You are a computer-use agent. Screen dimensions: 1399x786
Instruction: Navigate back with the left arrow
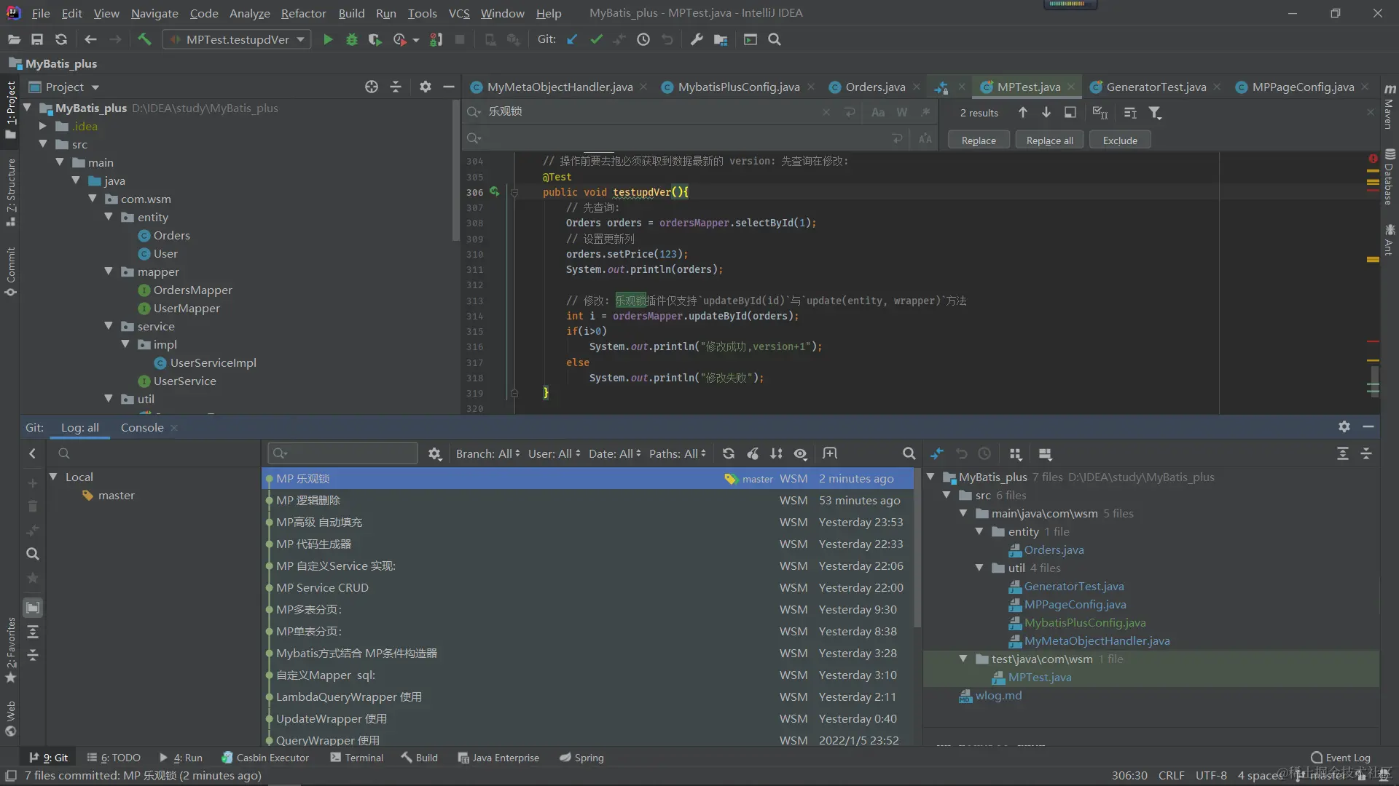[90, 40]
